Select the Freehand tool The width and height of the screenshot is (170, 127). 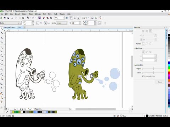click(1, 47)
